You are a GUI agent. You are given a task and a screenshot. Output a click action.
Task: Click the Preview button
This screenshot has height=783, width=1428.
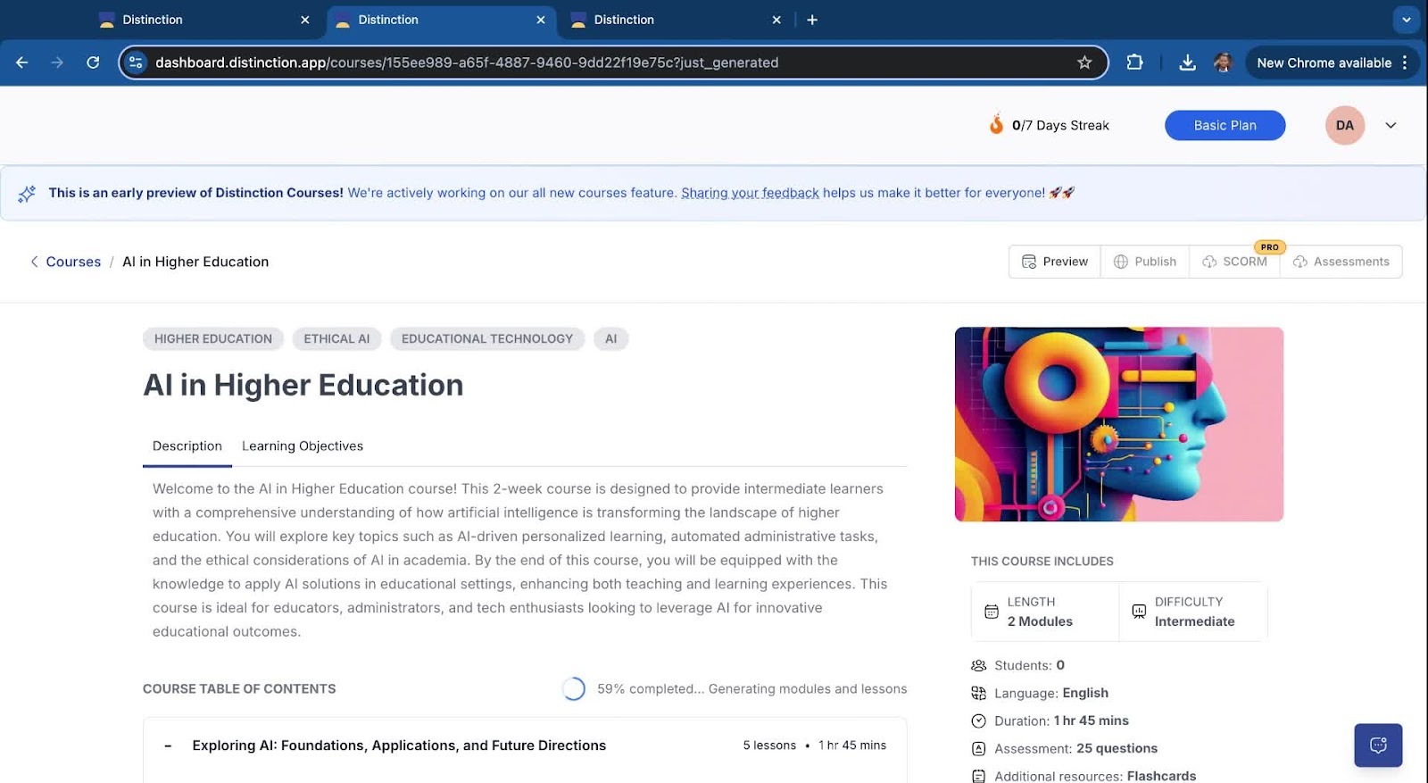click(x=1055, y=262)
